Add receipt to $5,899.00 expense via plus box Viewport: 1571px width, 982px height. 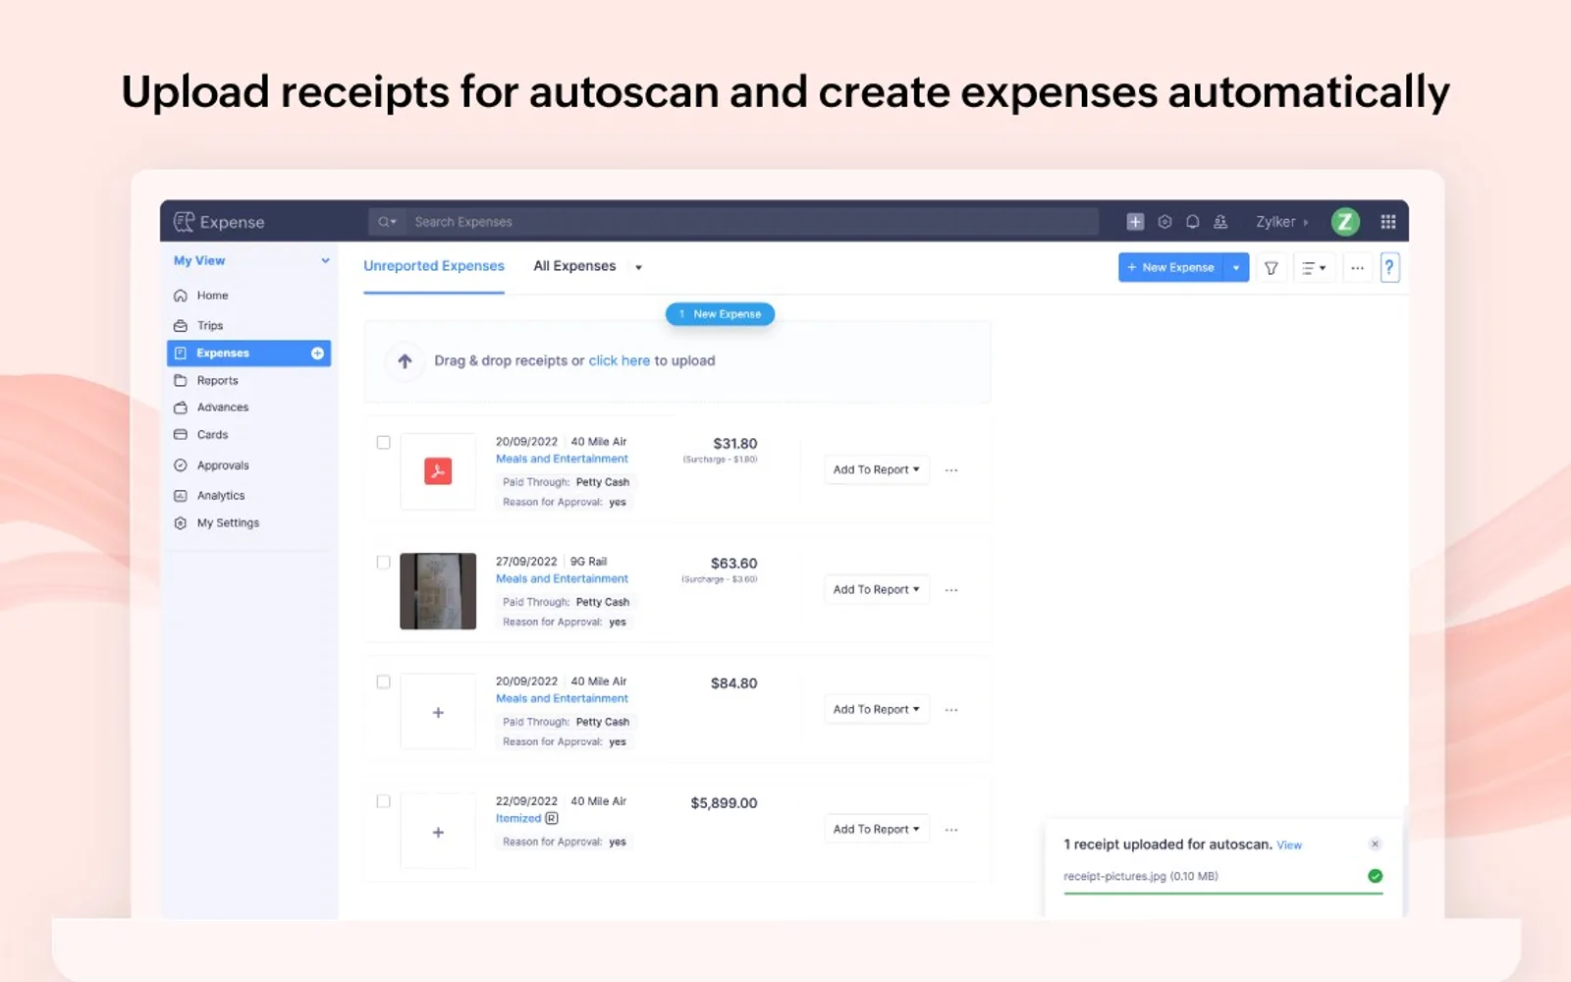(438, 832)
